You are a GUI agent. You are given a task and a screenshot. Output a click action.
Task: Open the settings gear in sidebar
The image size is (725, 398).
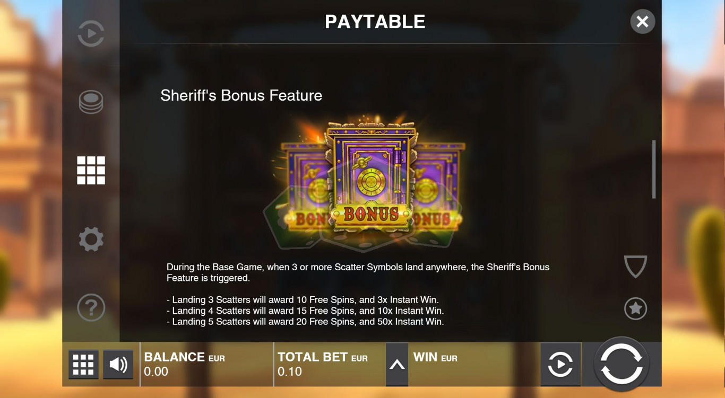[x=91, y=239]
